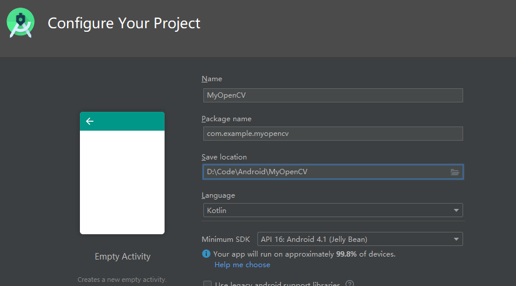Click the Configure Your Project heading
Image resolution: width=516 pixels, height=286 pixels.
tap(124, 23)
